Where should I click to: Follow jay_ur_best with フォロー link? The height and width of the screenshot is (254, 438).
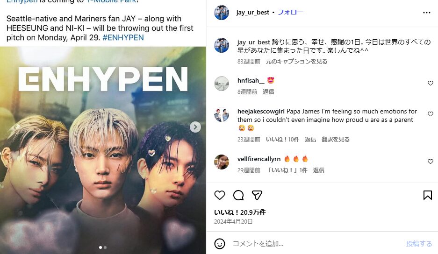coord(290,12)
